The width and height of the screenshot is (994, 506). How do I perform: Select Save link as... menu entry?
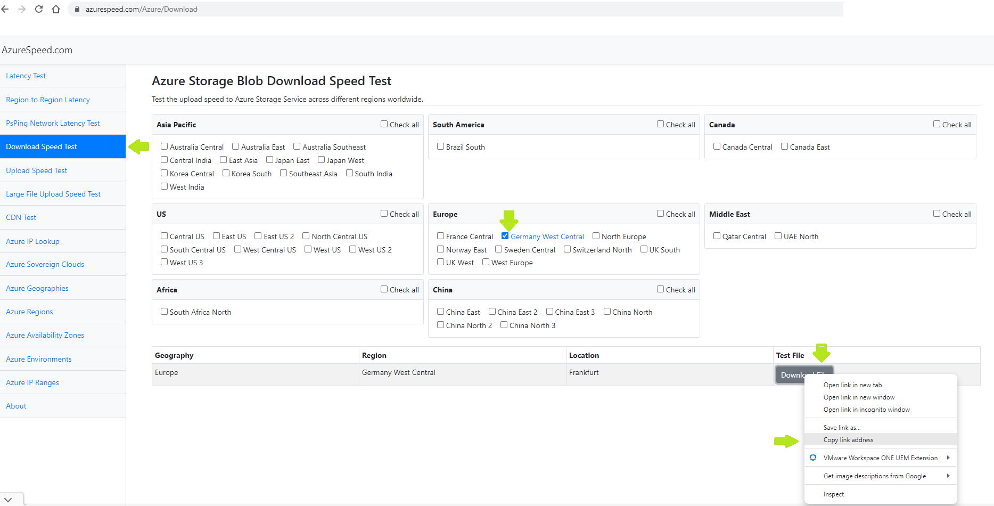point(842,428)
